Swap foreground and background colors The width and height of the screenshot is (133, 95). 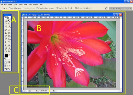point(9,55)
